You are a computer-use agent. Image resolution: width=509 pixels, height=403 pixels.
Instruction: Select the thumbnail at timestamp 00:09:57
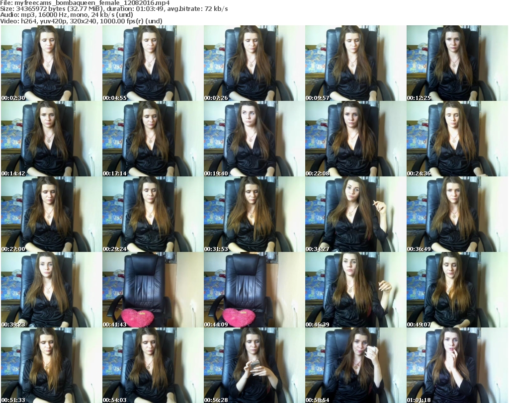click(x=355, y=63)
